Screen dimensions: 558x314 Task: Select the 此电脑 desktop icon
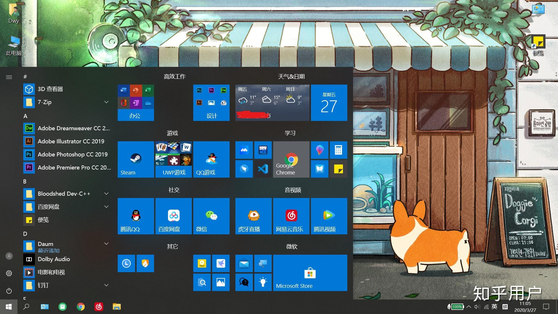coord(14,46)
